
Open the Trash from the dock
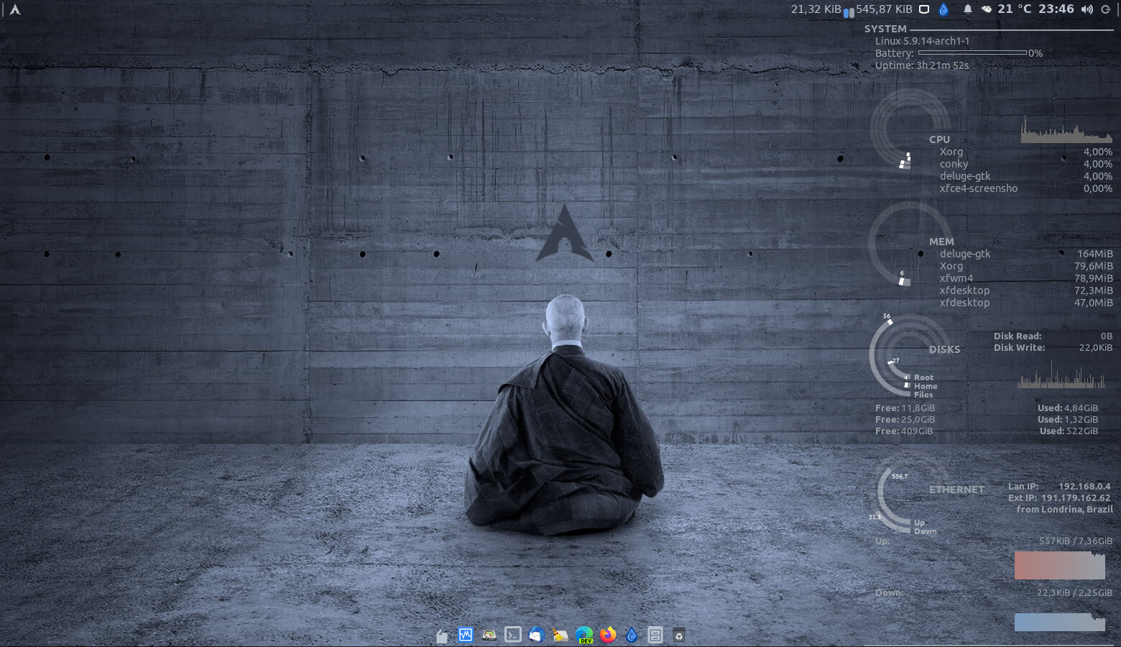click(x=679, y=635)
